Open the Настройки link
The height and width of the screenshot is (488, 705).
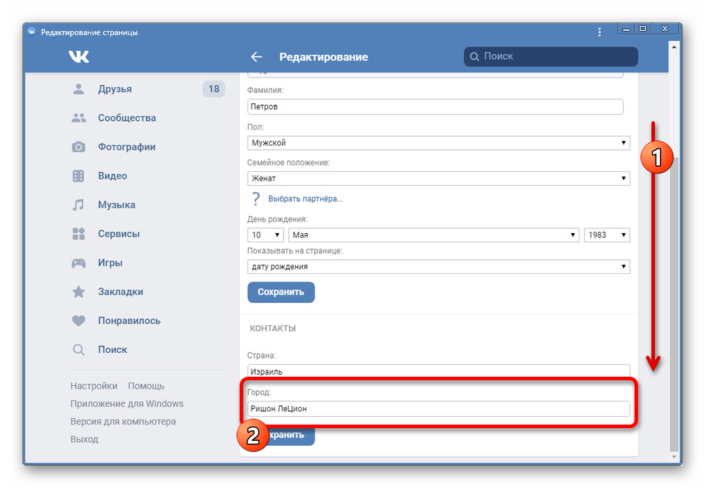tap(94, 386)
